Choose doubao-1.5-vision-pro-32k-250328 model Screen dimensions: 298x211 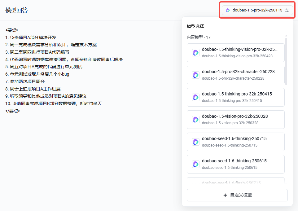tap(235, 120)
